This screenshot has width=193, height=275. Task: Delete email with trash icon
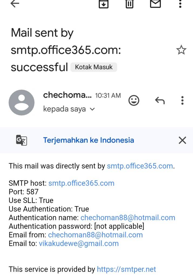tap(130, 4)
